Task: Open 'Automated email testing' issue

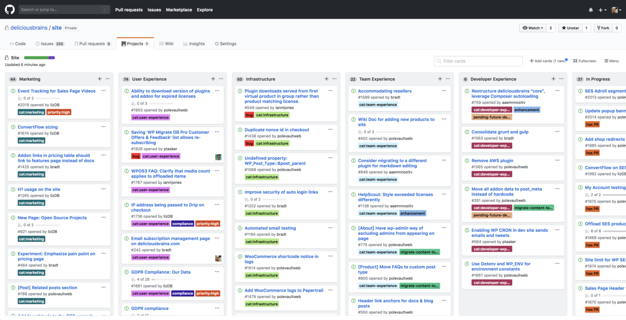Action: 270,228
